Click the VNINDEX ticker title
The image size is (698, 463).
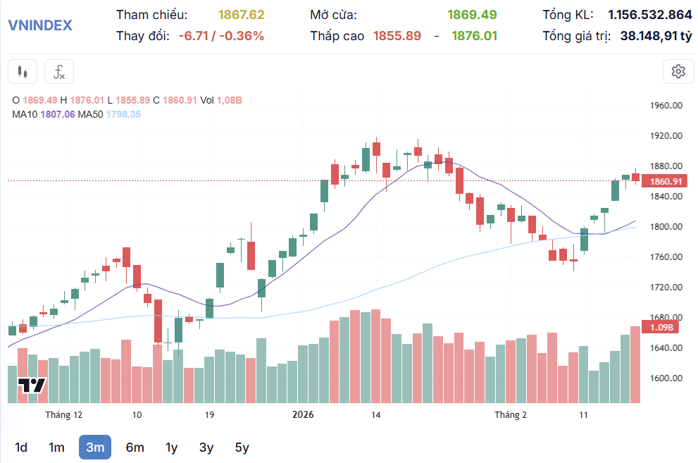(x=40, y=25)
